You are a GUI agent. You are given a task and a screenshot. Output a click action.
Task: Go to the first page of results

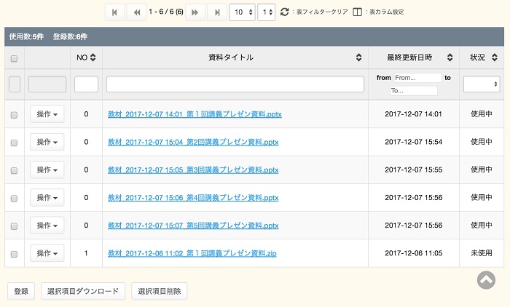coord(114,12)
